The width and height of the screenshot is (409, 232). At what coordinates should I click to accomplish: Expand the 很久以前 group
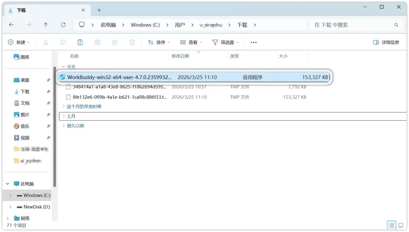(63, 126)
